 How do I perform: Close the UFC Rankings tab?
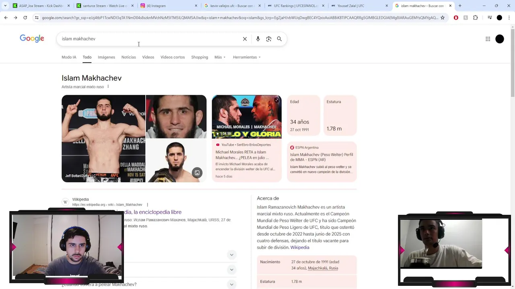pyautogui.click(x=323, y=6)
